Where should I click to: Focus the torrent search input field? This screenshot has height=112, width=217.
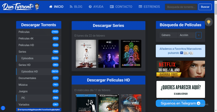point(181,7)
